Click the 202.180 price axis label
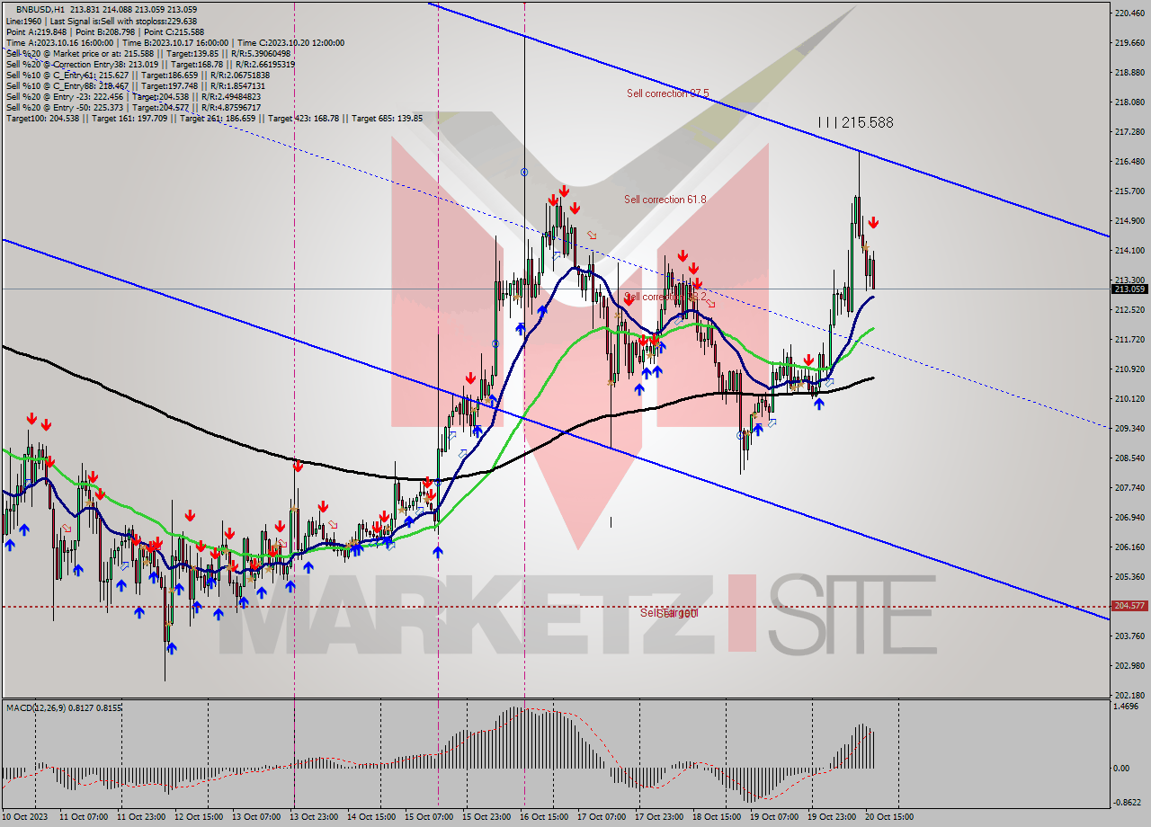 point(1129,696)
